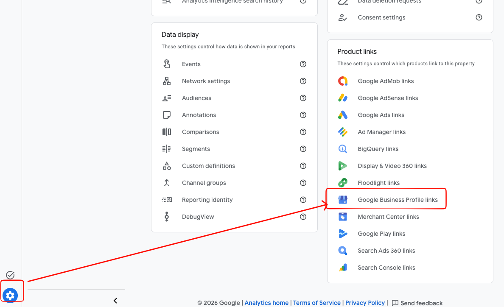This screenshot has width=504, height=307.
Task: Open Display & Video 360 links
Action: 392,166
